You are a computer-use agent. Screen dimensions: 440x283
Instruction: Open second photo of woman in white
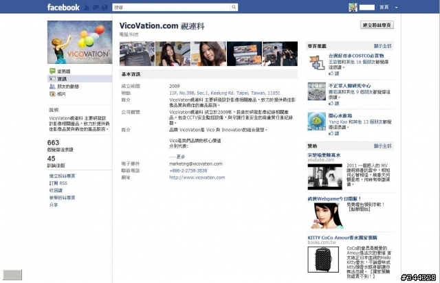(x=173, y=54)
